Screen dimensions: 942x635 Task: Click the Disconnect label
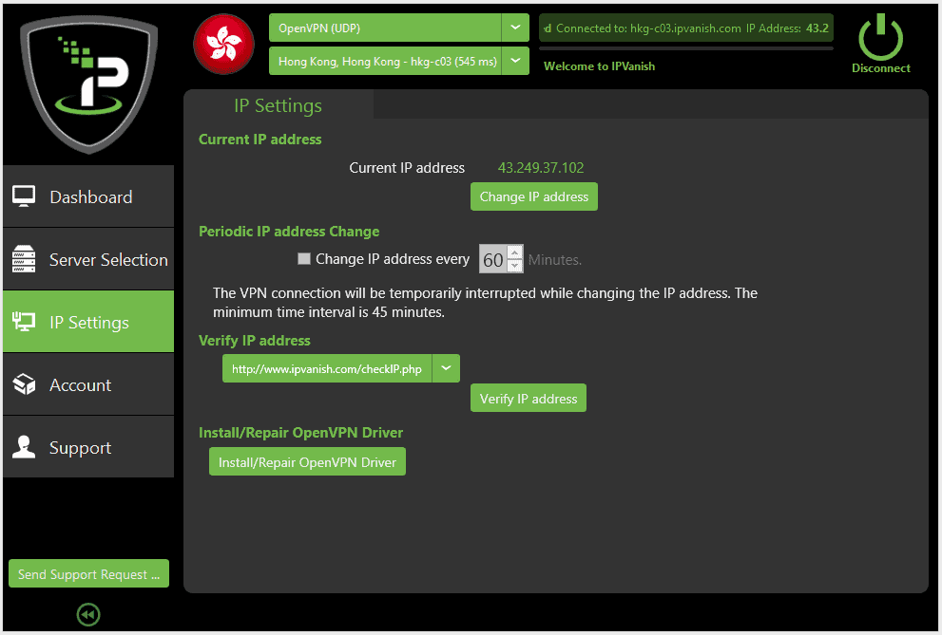tap(881, 67)
